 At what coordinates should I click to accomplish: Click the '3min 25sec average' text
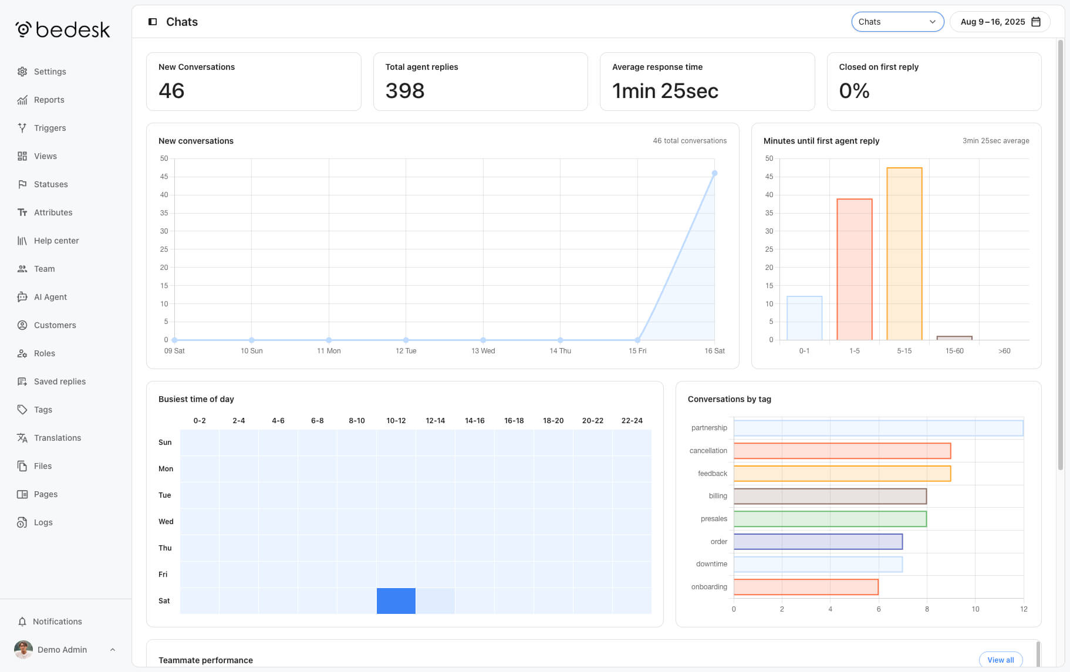click(x=995, y=141)
